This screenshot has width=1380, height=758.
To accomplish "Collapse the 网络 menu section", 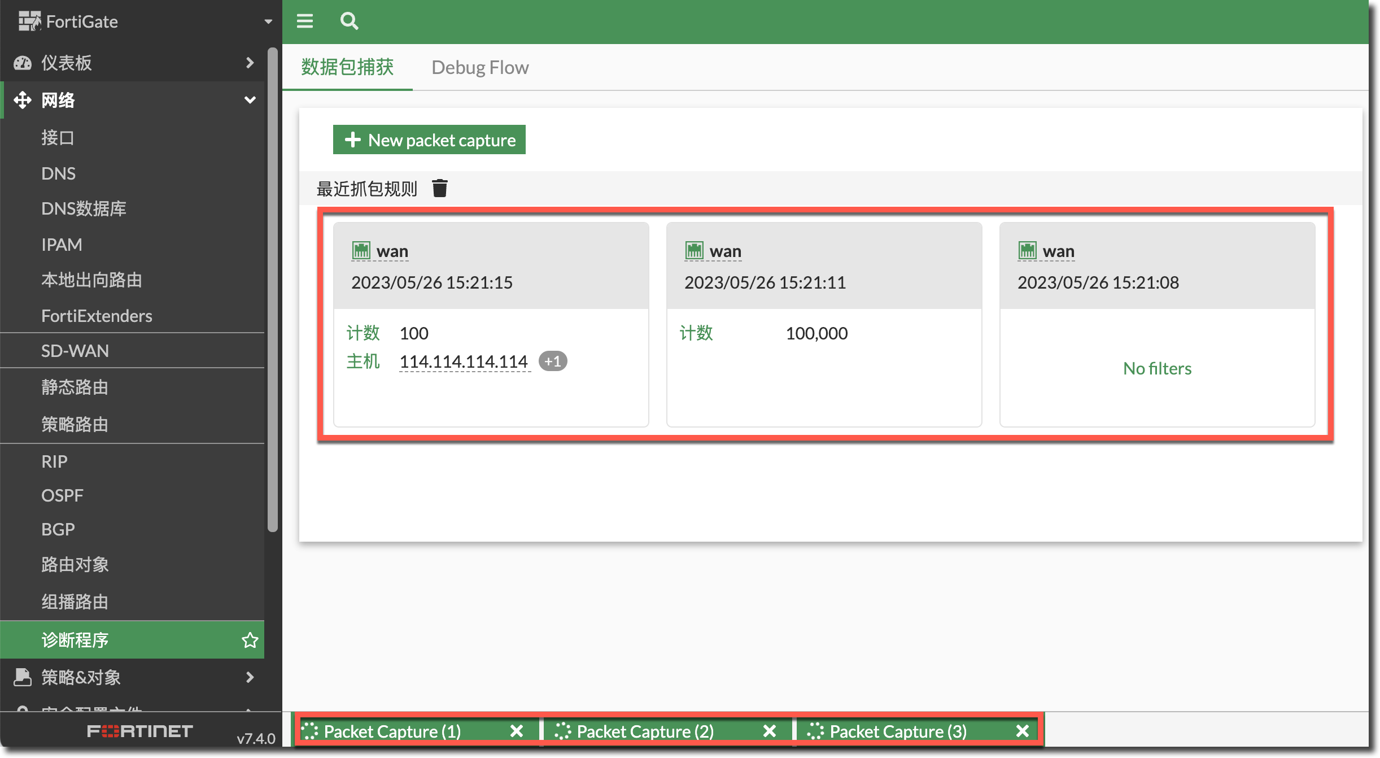I will point(250,100).
